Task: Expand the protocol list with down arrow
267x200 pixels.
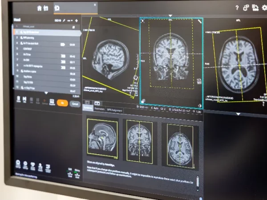Action: (45, 92)
